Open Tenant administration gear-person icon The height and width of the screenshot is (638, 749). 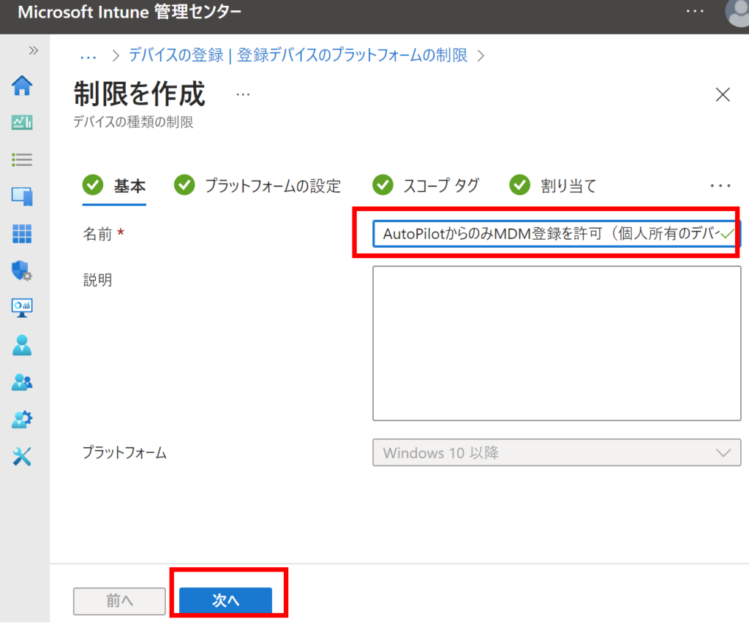click(x=22, y=419)
